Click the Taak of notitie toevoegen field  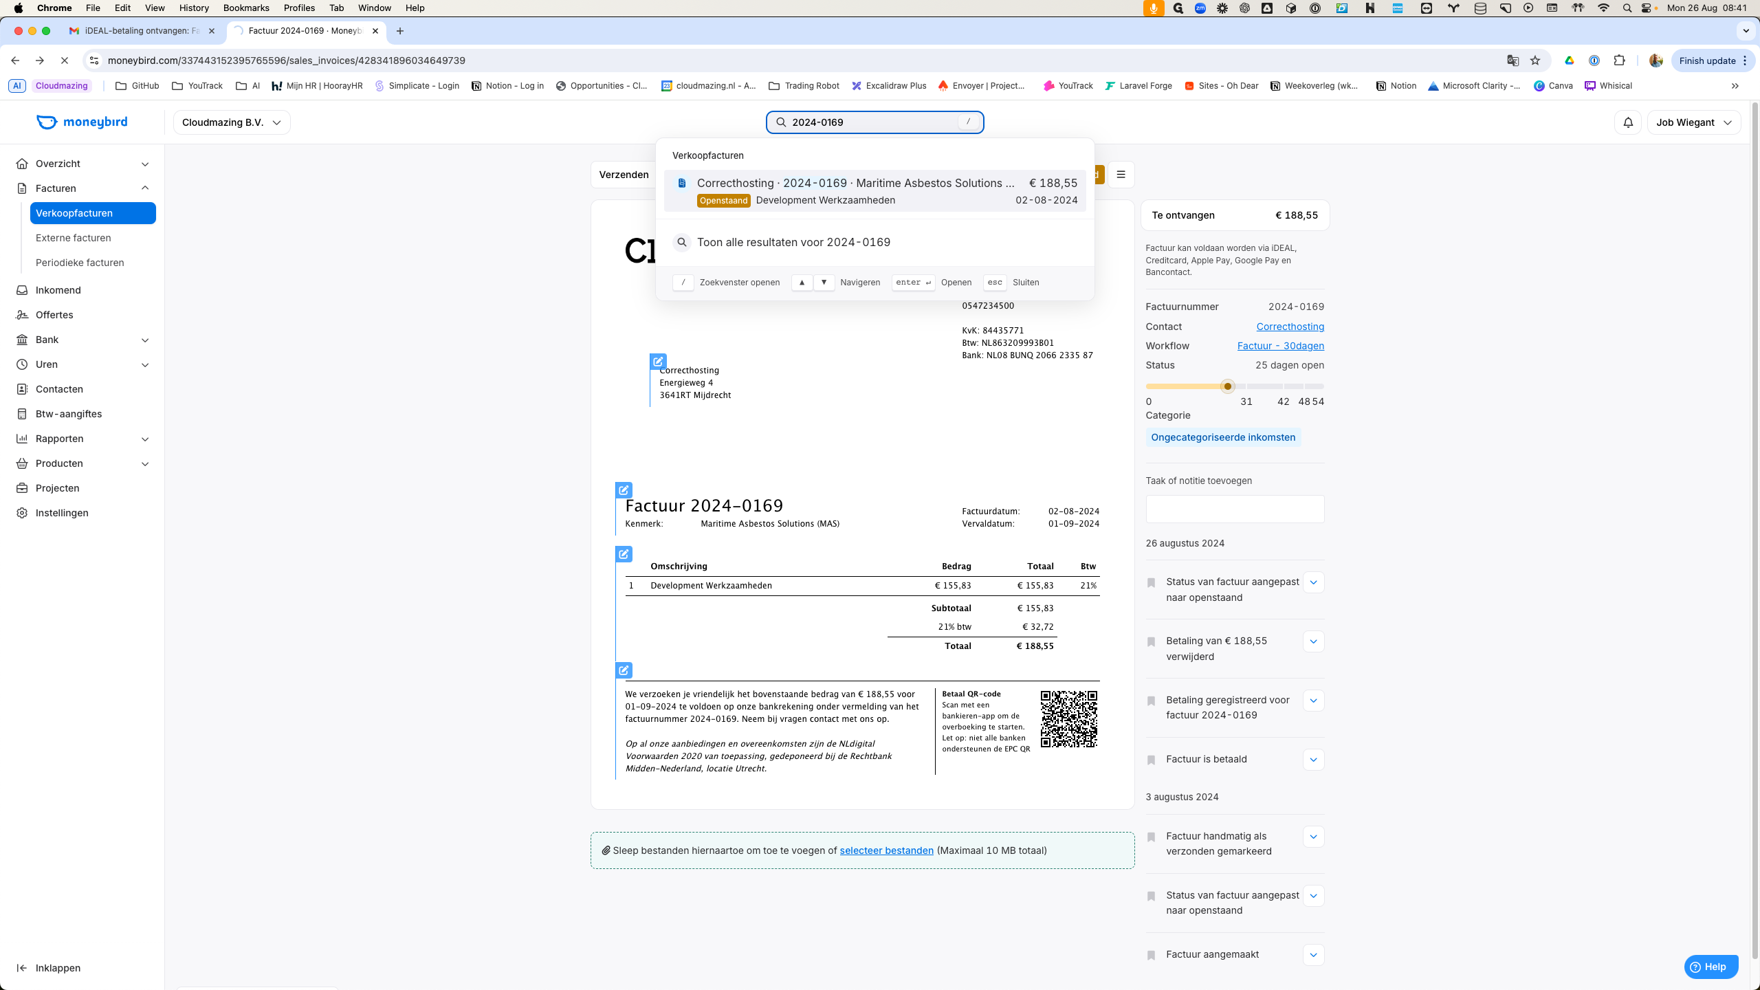pyautogui.click(x=1235, y=509)
